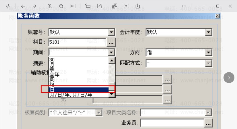This screenshot has width=237, height=129.
Task: Expand the 会计年度 dropdown
Action: click(x=209, y=32)
